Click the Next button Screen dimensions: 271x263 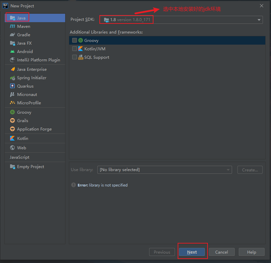192,252
